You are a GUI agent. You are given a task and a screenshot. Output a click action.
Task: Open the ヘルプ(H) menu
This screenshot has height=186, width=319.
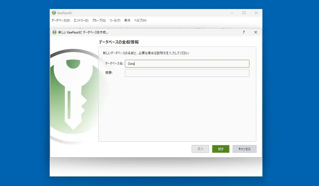pyautogui.click(x=140, y=20)
